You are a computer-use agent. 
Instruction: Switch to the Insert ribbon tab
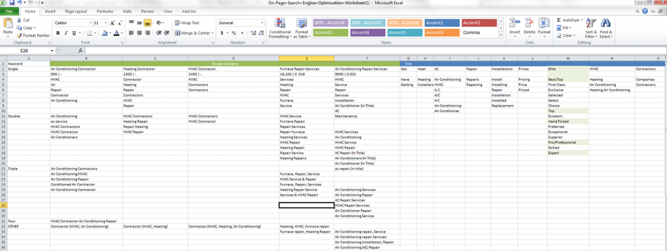(50, 12)
